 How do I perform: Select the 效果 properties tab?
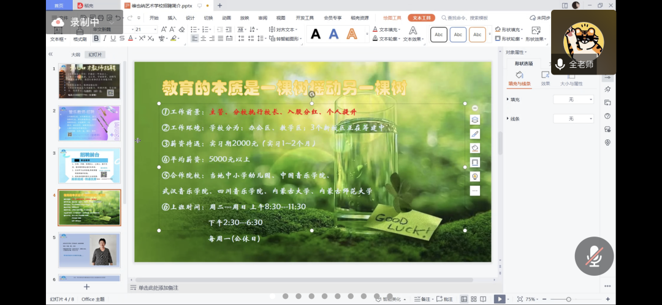546,79
